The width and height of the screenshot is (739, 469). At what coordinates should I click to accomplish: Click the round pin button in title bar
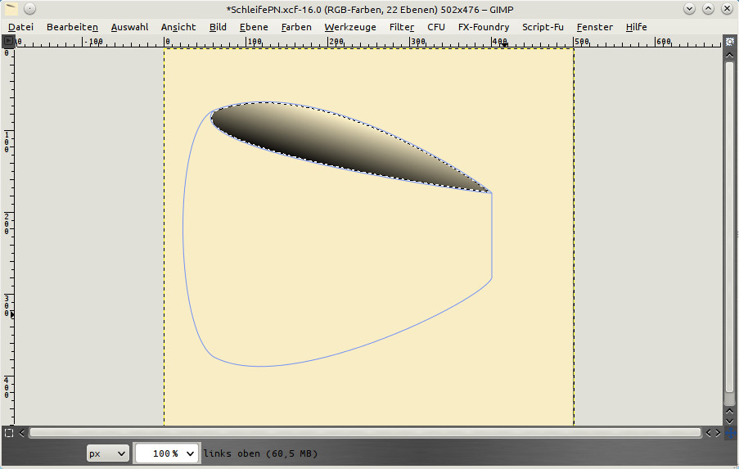coord(29,9)
